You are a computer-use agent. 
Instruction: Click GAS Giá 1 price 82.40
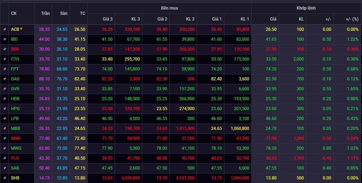click(216, 79)
